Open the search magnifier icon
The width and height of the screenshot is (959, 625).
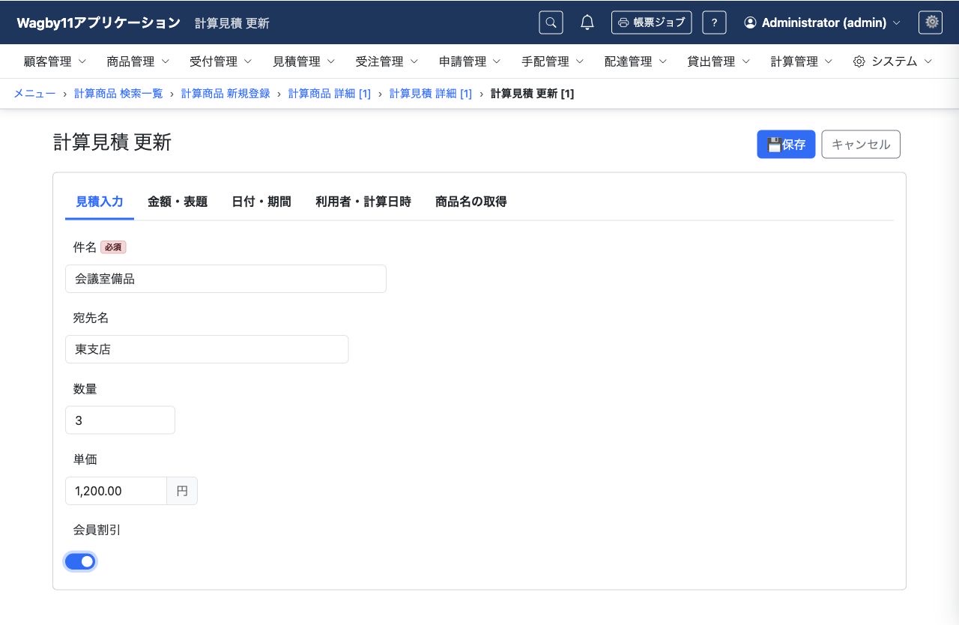(x=551, y=22)
